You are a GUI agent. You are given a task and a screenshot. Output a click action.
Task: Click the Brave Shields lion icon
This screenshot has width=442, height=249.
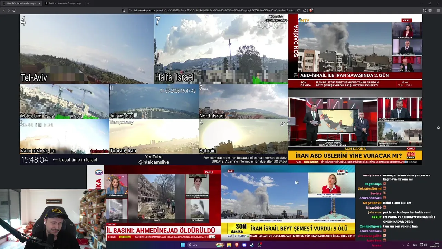point(311,10)
